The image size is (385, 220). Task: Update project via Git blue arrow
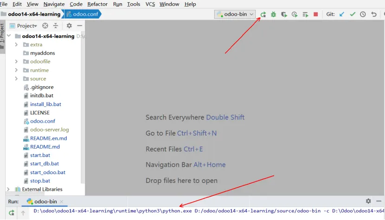(x=341, y=14)
